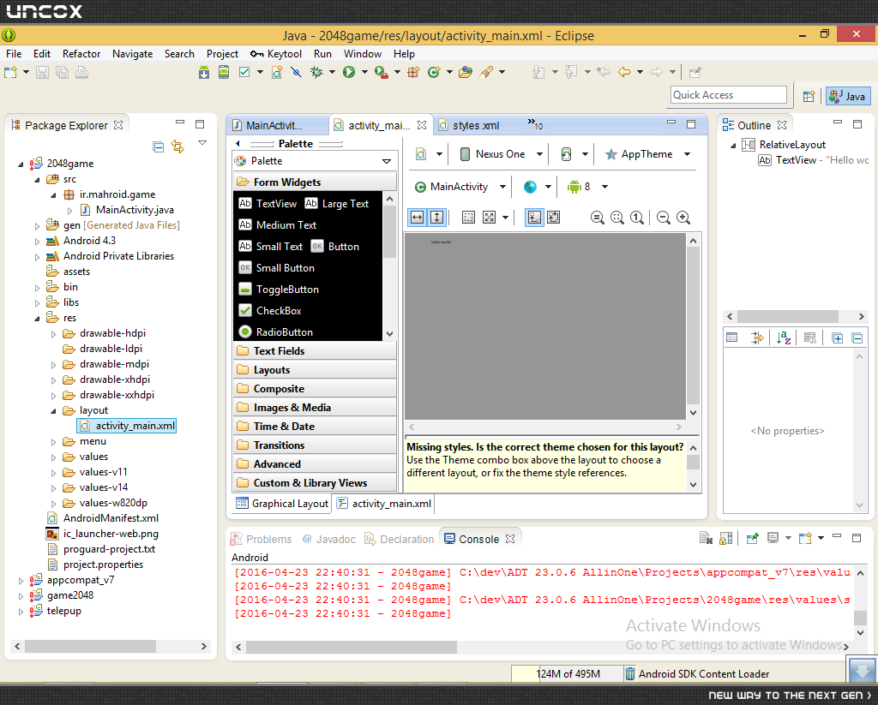Image resolution: width=878 pixels, height=705 pixels.
Task: Click the Open Perspective icon
Action: [809, 96]
